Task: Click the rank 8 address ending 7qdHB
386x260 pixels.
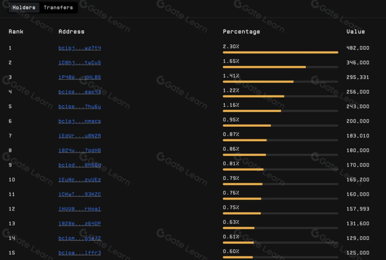Action: pyautogui.click(x=80, y=151)
